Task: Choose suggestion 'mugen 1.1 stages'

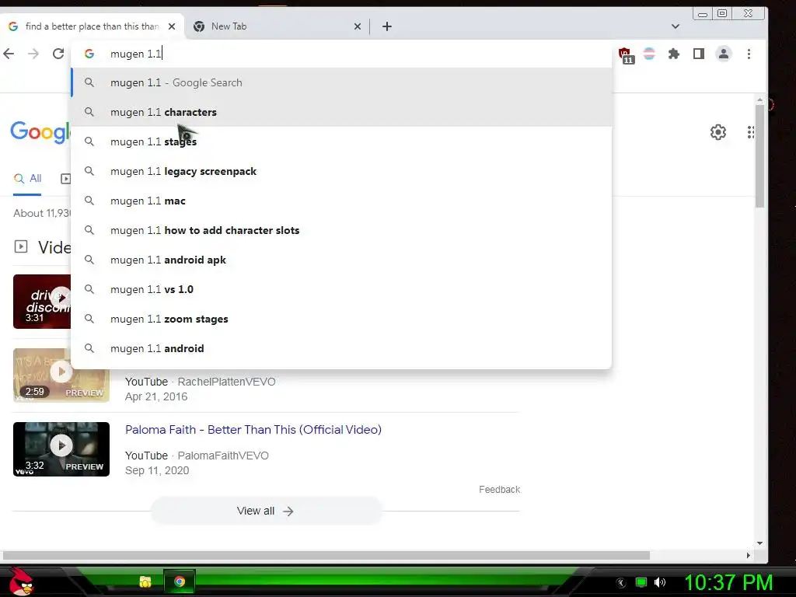Action: point(342,141)
